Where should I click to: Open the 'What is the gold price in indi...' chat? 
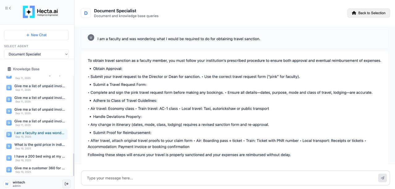(39, 145)
